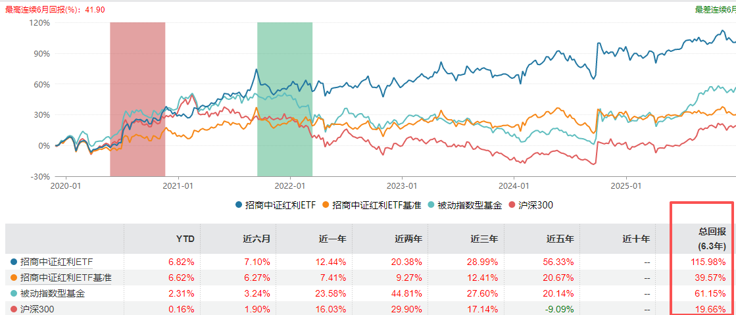Click the red dot in the 沪深300 table row
Viewport: 736px width, 315px height.
14,309
